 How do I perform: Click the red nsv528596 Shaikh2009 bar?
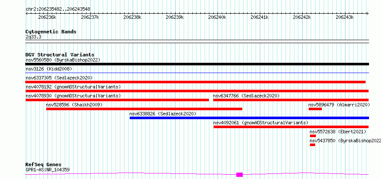click(144, 109)
